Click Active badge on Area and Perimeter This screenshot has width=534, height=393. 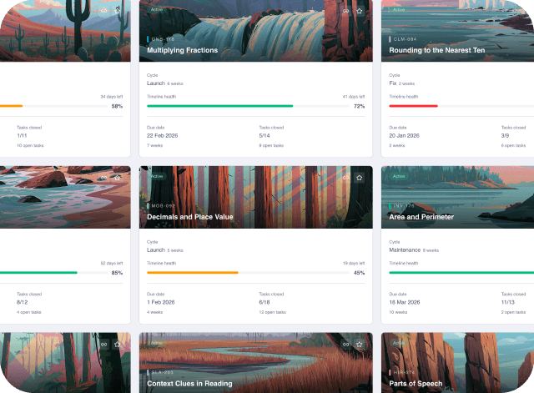point(399,176)
